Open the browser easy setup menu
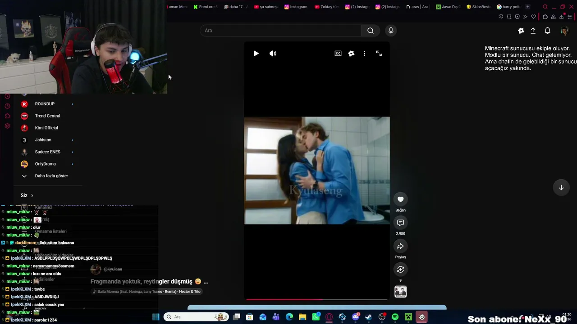The width and height of the screenshot is (577, 324). point(570,17)
